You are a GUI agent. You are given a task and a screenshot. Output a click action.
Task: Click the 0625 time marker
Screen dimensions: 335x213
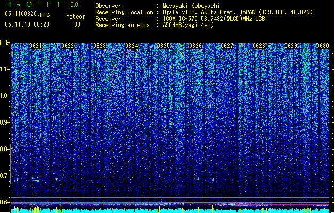pyautogui.click(x=164, y=46)
